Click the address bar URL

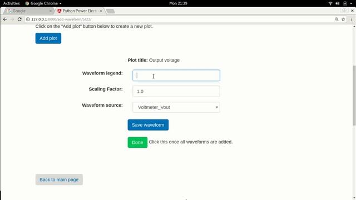[x=61, y=19]
